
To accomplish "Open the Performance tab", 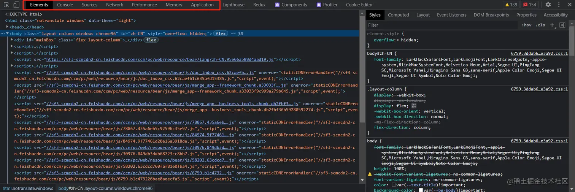I will tap(145, 5).
